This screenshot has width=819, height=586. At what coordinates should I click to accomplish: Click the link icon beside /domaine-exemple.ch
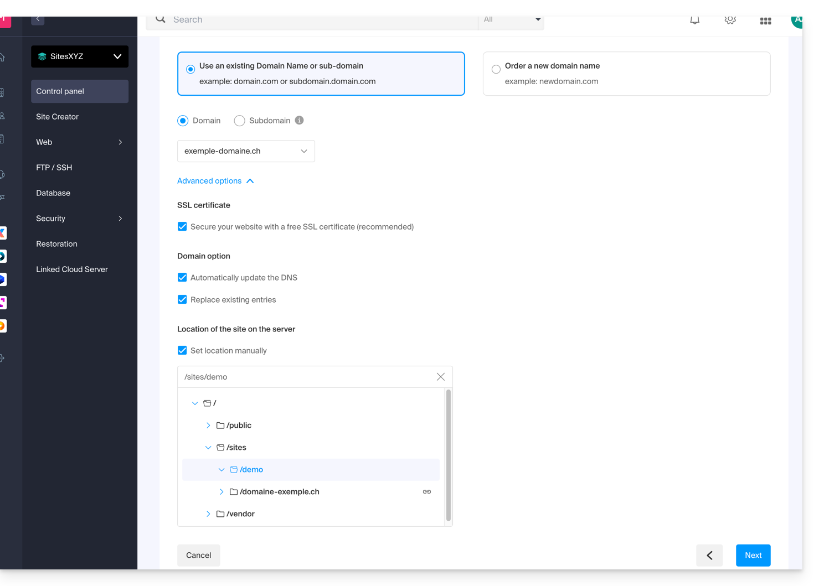pyautogui.click(x=426, y=492)
